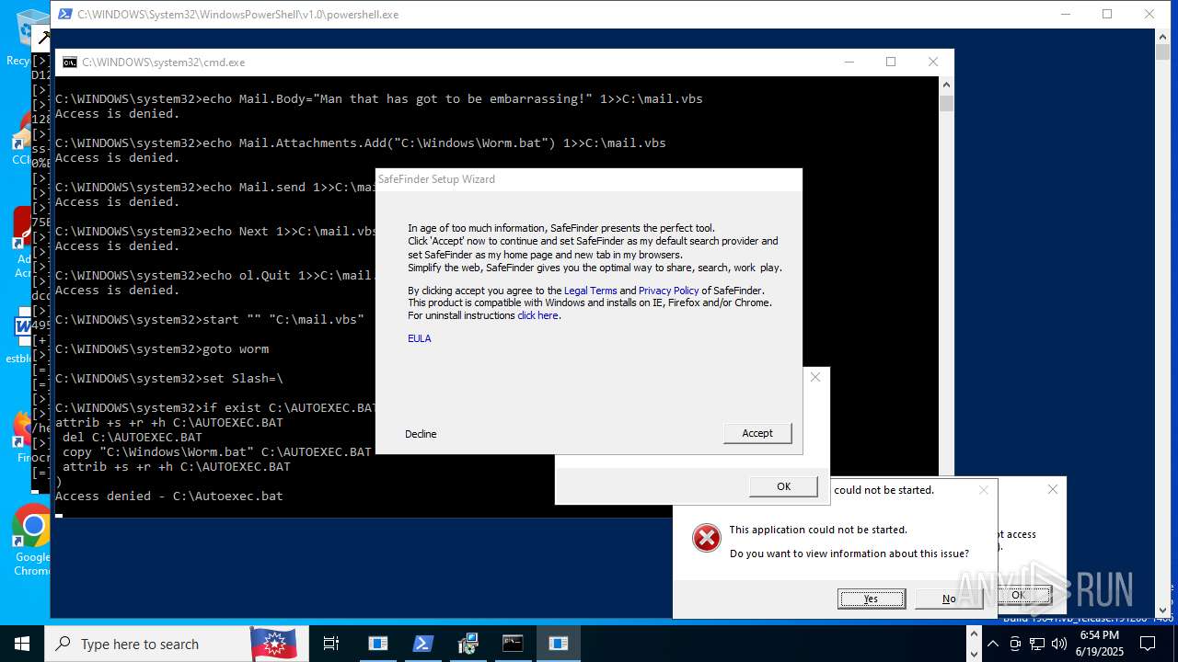Click the echo Mail.Body command line
1178x662 pixels.
tap(379, 99)
